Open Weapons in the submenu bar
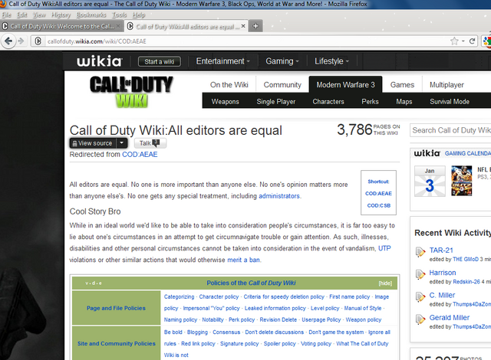Screen dimensions: 491x360 [x=225, y=102]
